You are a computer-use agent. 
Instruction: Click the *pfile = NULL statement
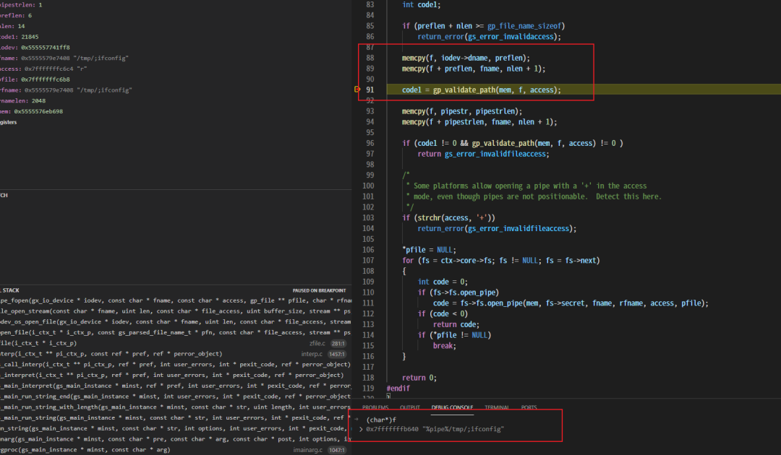coord(429,250)
